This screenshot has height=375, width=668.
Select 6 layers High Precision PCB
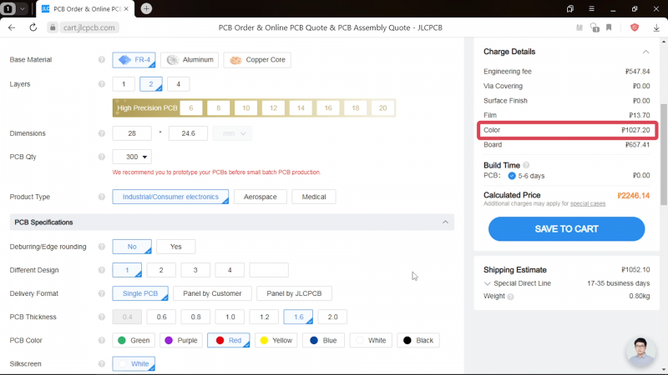tap(191, 108)
